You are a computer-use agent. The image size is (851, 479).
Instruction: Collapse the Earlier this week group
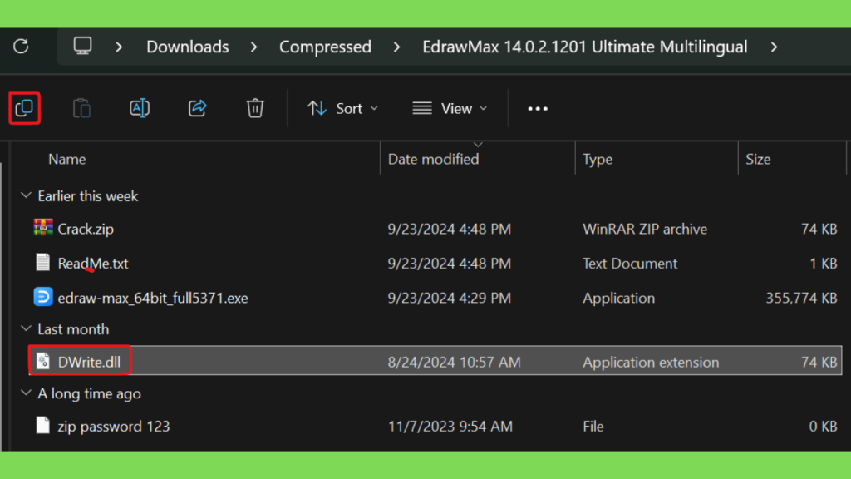coord(26,195)
